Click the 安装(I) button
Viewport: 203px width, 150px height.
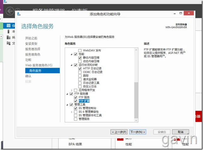coord(162,132)
